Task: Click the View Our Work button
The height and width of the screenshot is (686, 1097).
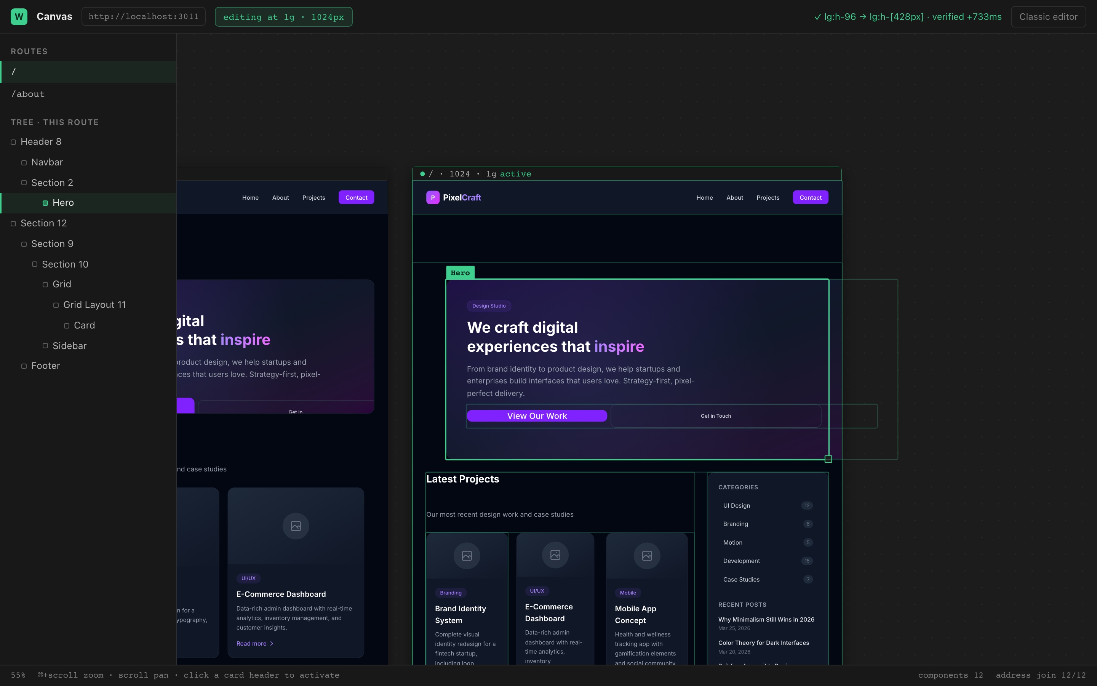Action: [537, 416]
